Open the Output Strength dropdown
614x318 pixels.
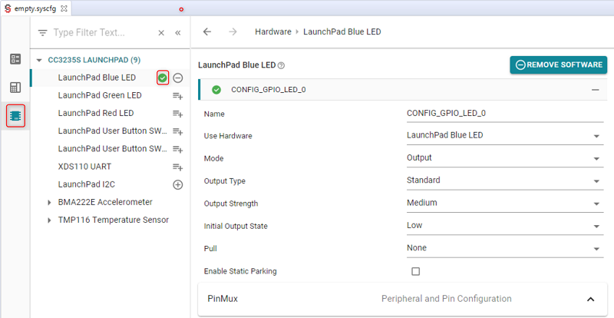tap(503, 204)
